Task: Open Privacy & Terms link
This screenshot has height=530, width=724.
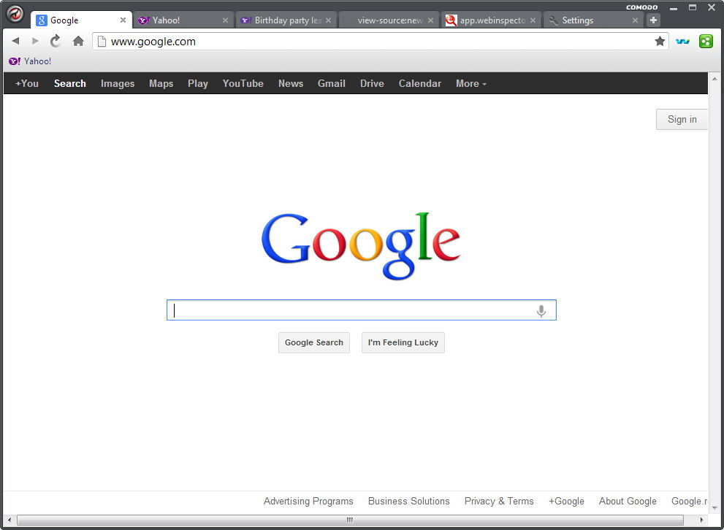Action: (499, 501)
